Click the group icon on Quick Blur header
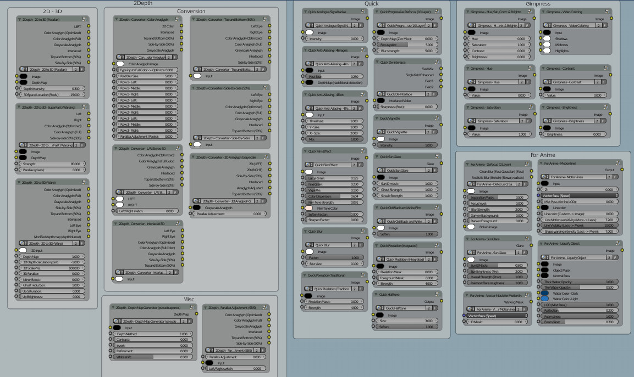This screenshot has height=377, width=634. pyautogui.click(x=363, y=231)
